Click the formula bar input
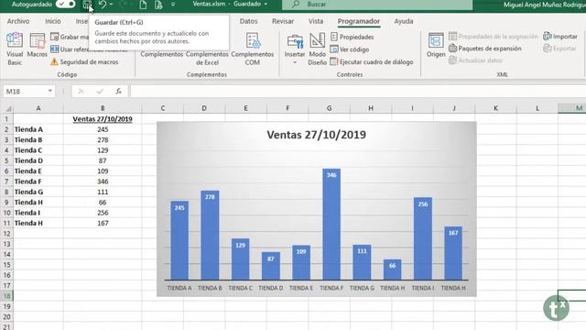Screen dimensions: 586x330 358,91
